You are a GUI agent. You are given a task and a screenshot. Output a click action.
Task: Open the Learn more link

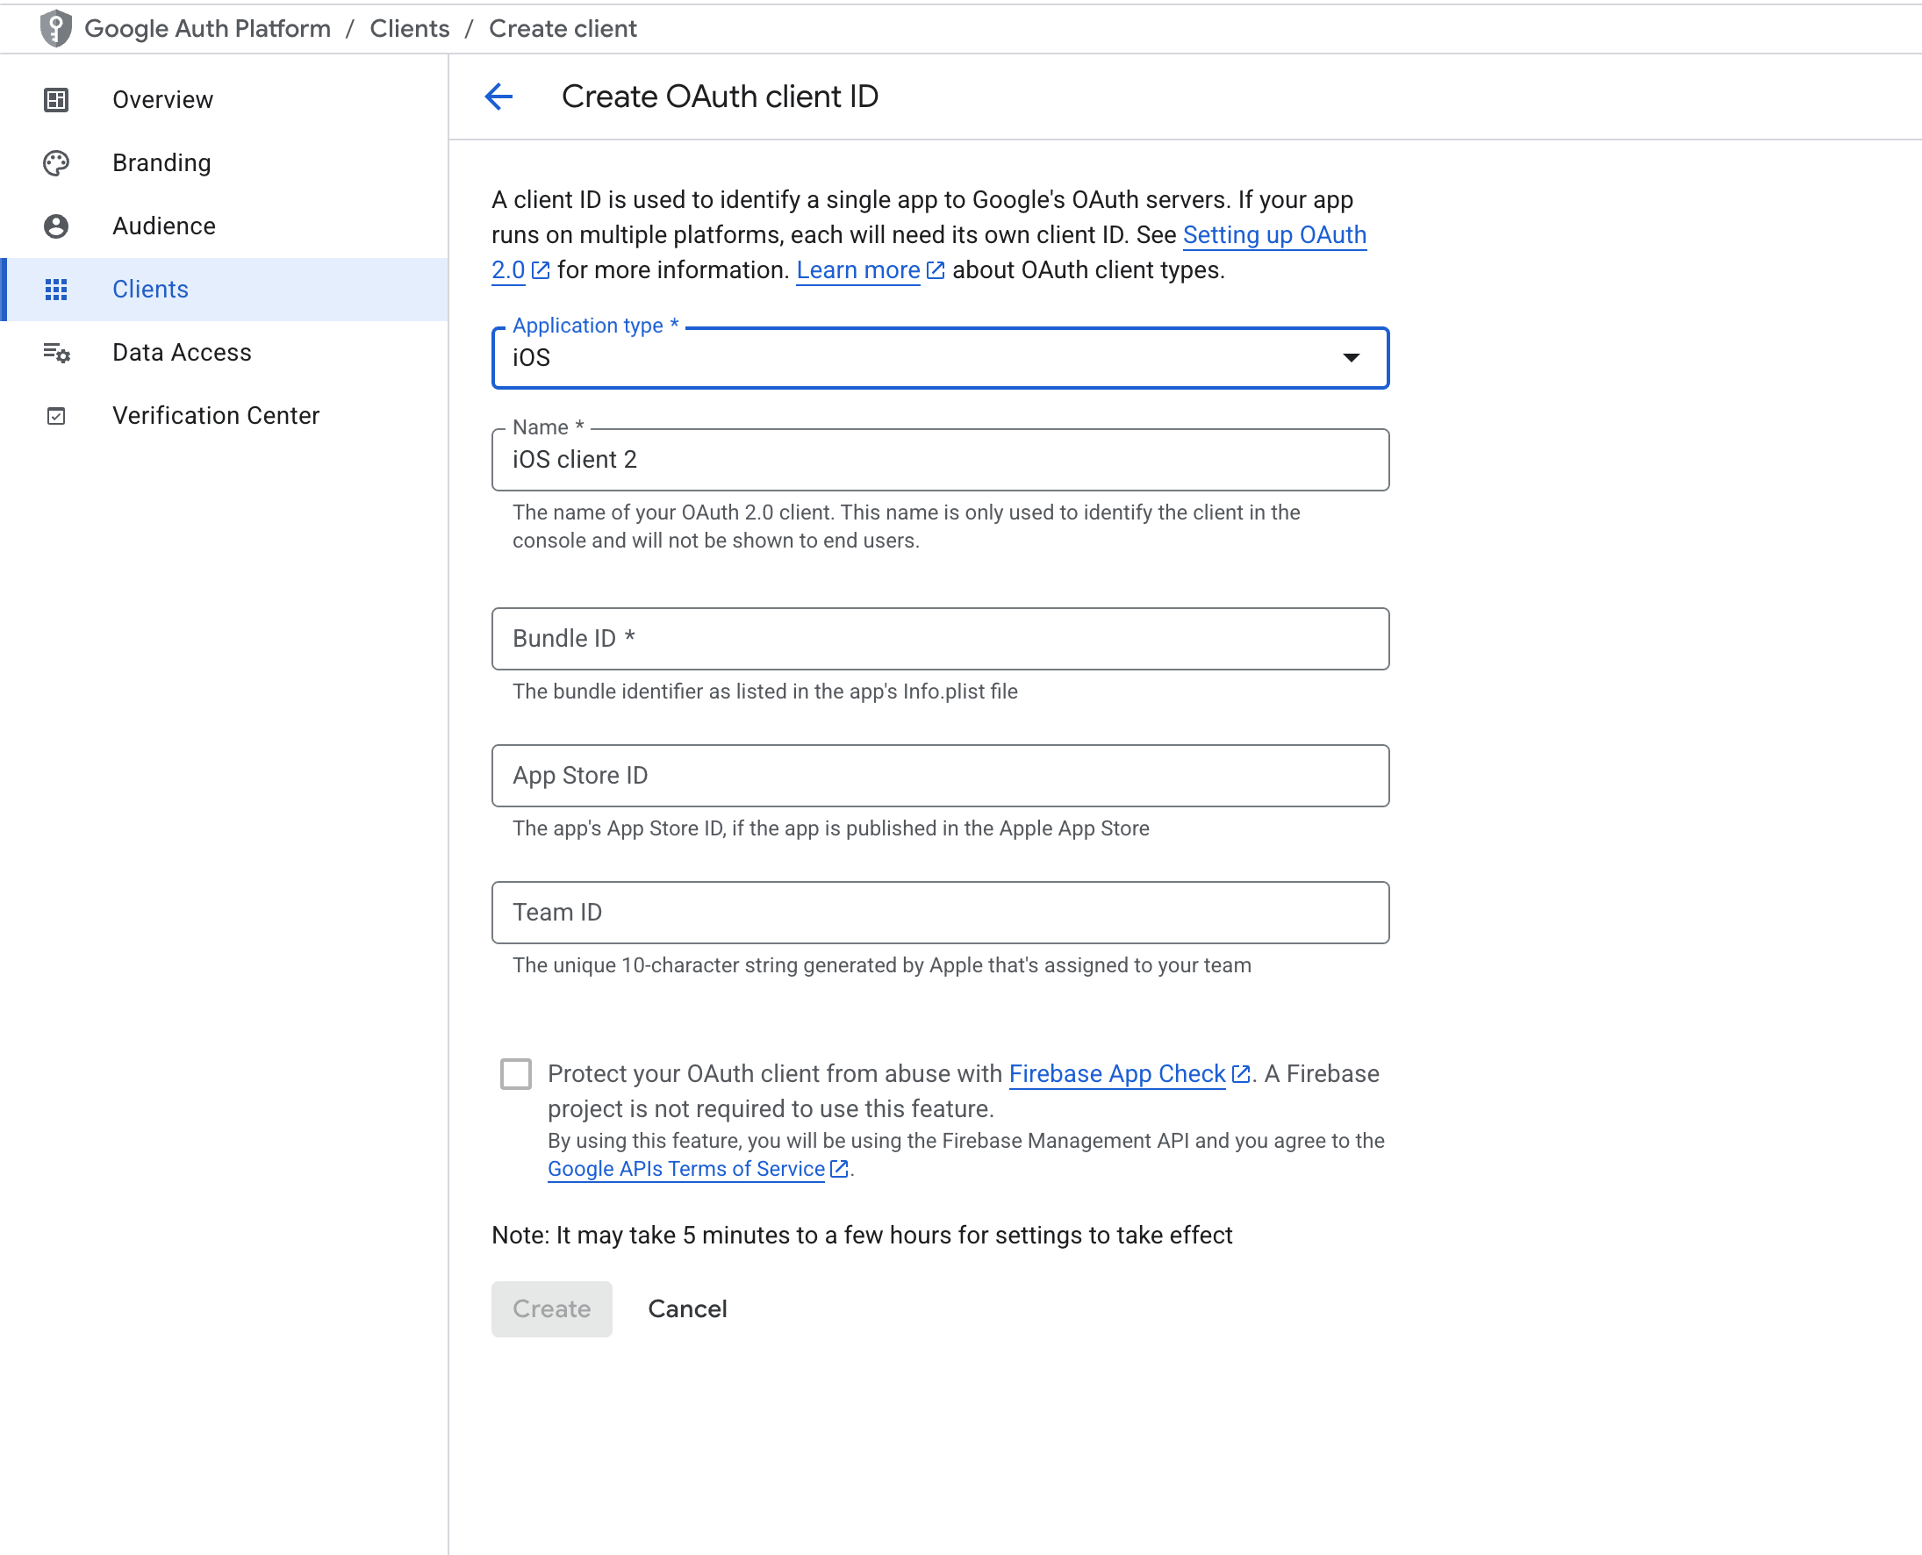(x=857, y=269)
